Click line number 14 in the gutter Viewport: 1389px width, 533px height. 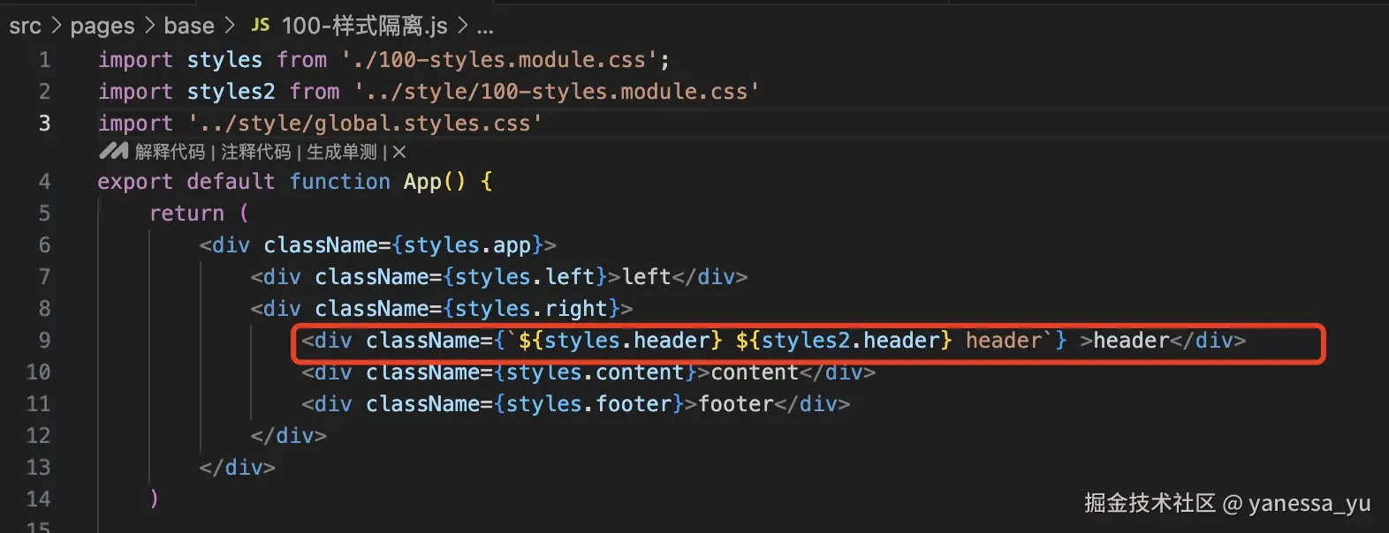(x=38, y=499)
